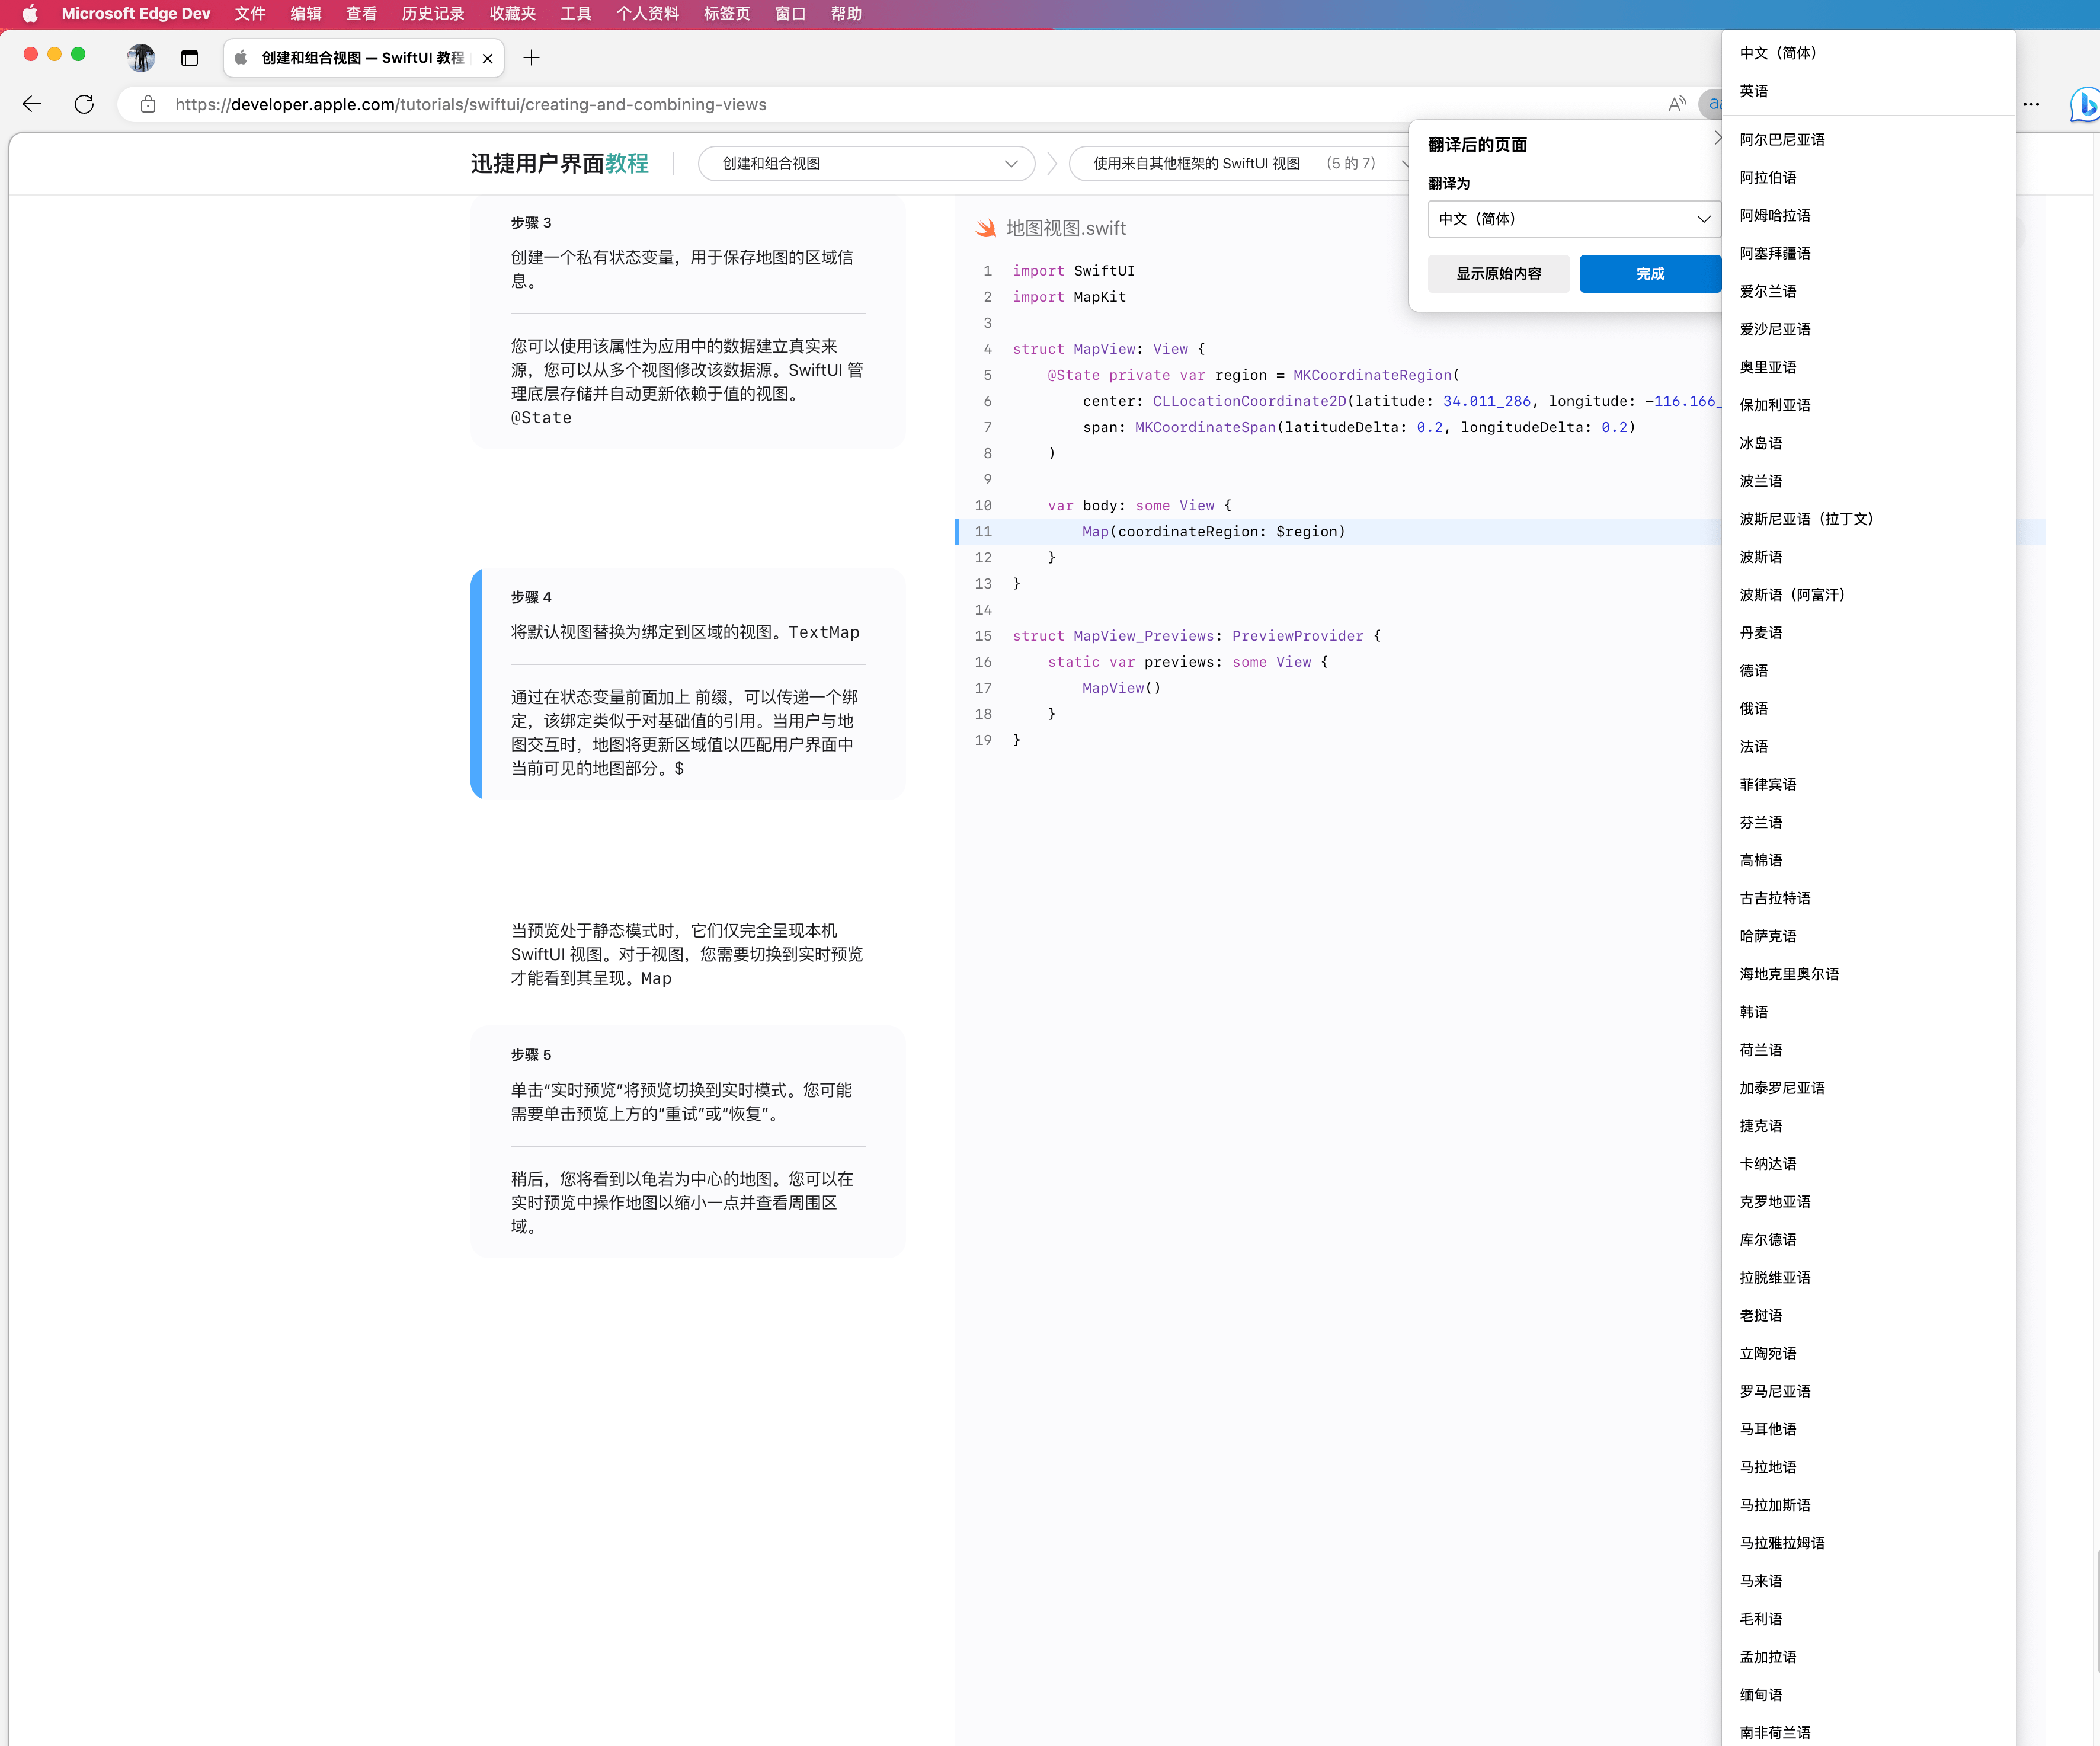Click the 地图视图.swift file name
Screen dimensions: 2100x1746
[x=1066, y=228]
